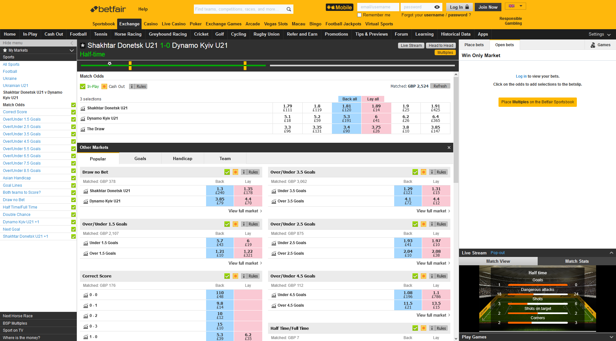Open graph icon for Shakhtar Donetsk U21 in Match Odds
This screenshot has height=341, width=616.
click(x=83, y=108)
